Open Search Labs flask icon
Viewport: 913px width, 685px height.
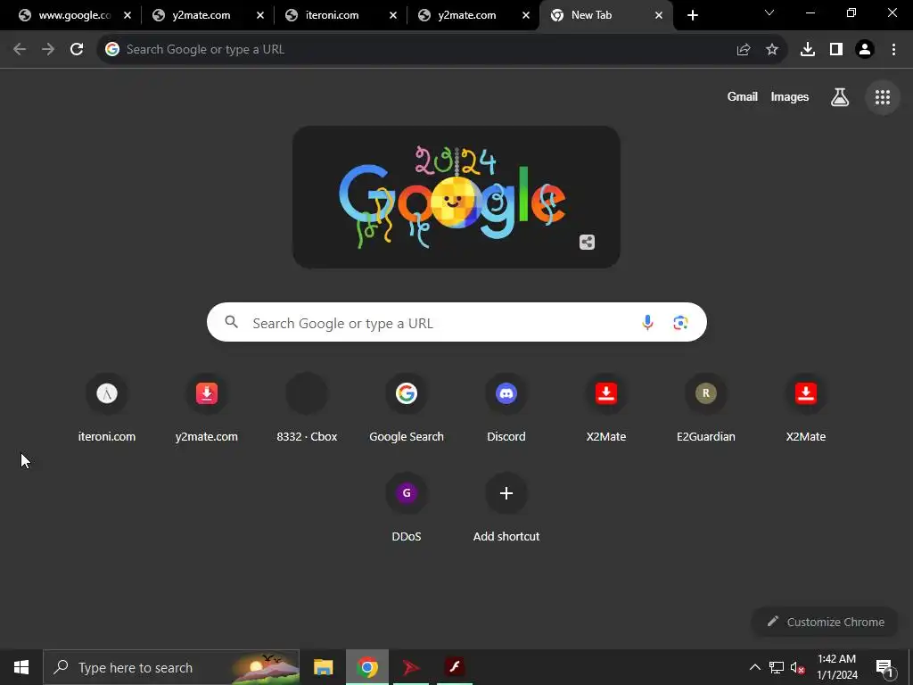(x=840, y=96)
